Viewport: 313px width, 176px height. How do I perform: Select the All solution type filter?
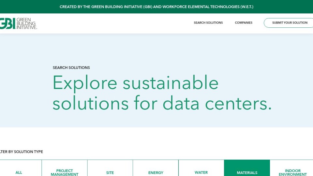(19, 172)
